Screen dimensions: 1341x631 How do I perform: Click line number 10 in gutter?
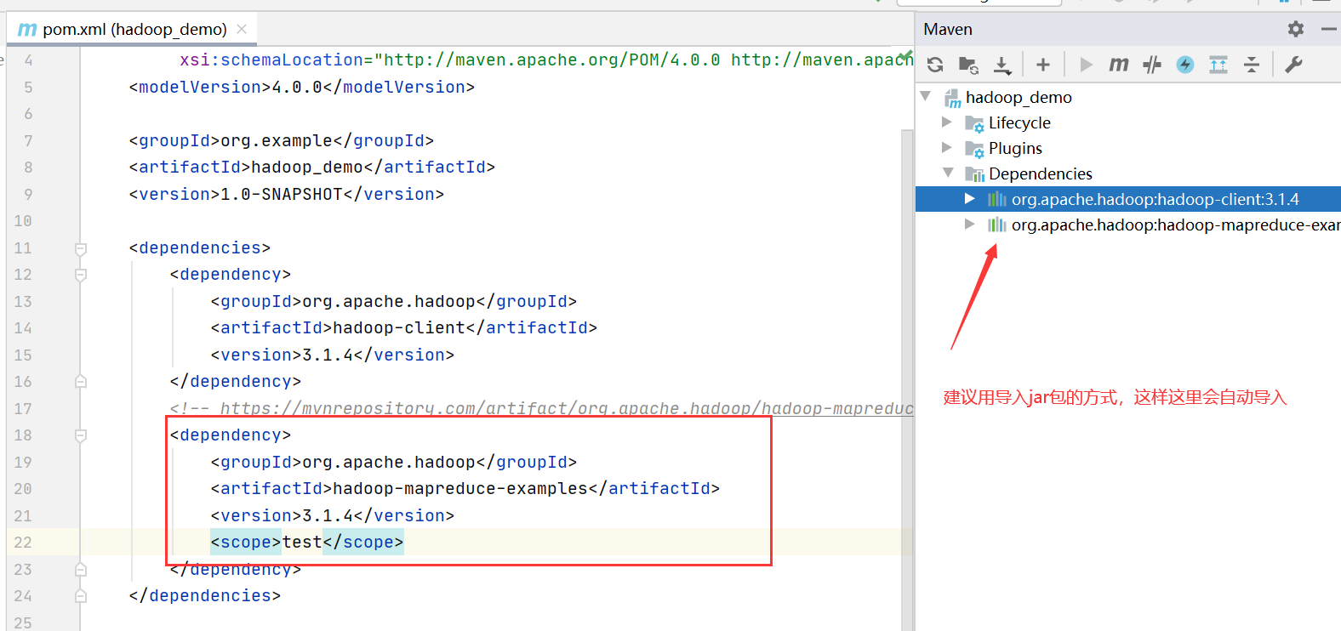23,221
